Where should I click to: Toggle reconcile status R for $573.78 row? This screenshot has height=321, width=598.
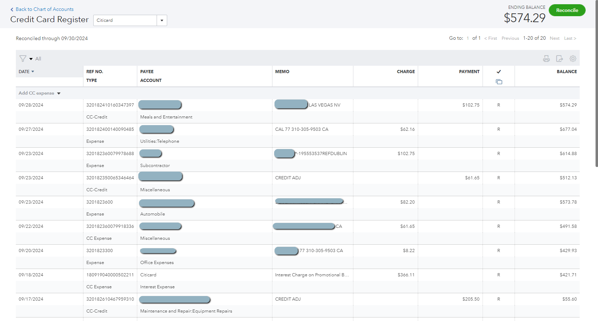click(x=498, y=202)
